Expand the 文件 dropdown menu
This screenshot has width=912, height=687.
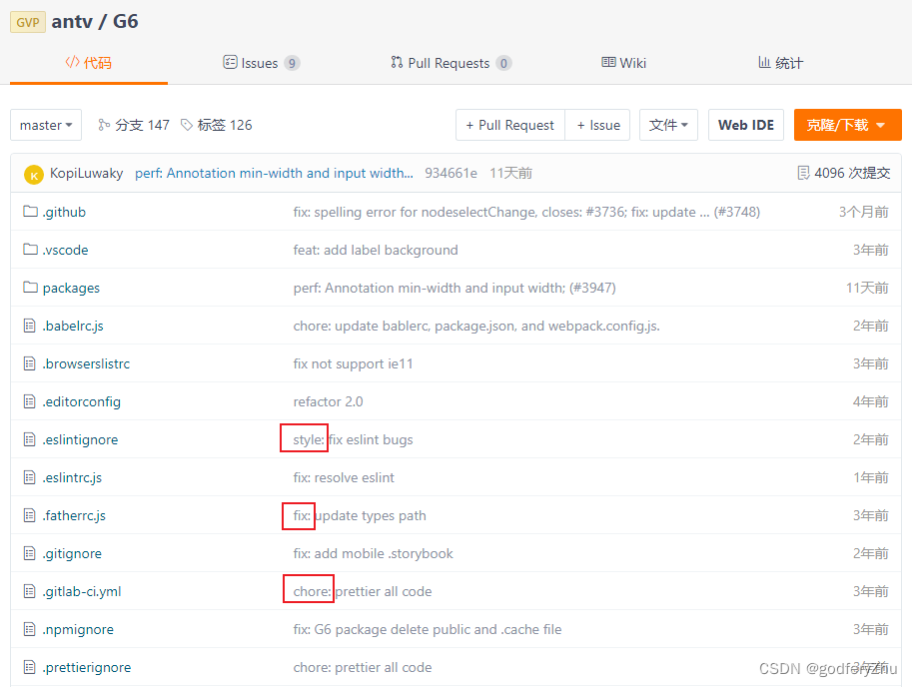[x=668, y=125]
